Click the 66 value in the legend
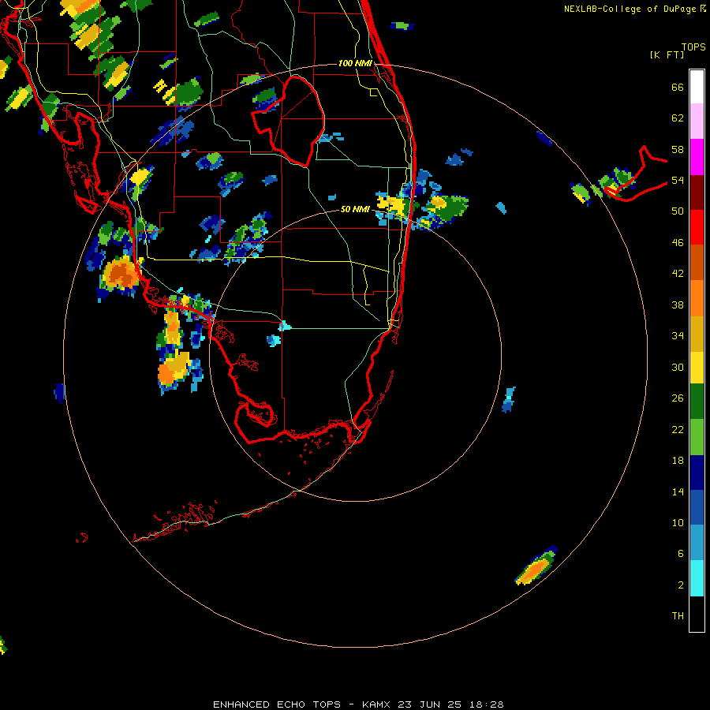This screenshot has height=710, width=710. [x=678, y=87]
